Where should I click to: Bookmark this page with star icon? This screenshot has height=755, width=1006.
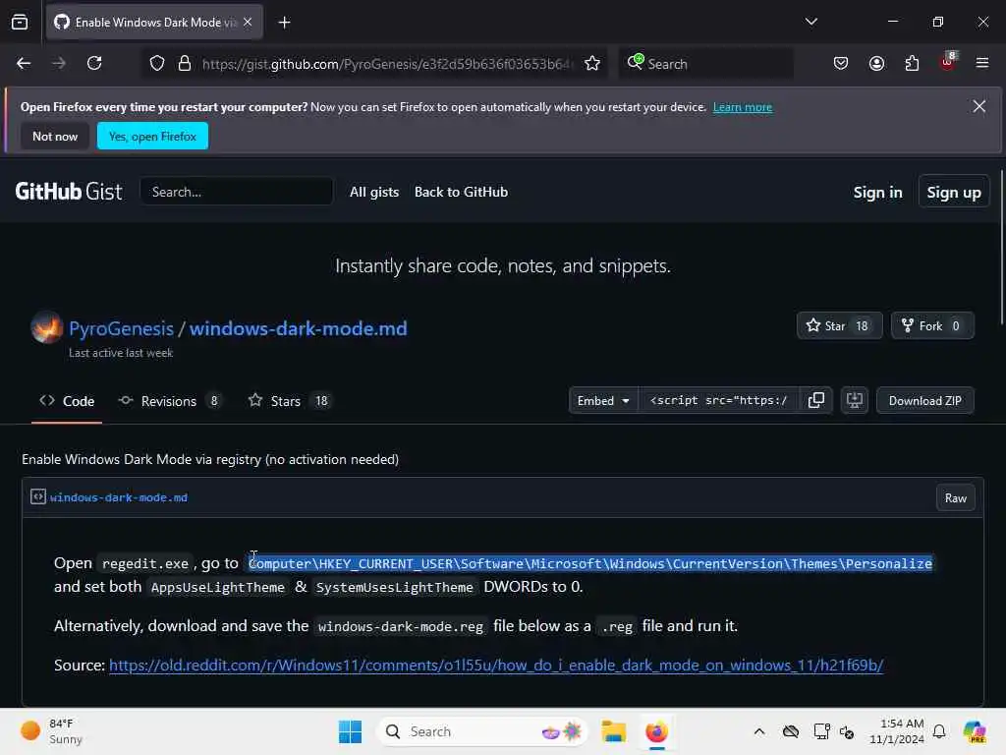(x=592, y=64)
